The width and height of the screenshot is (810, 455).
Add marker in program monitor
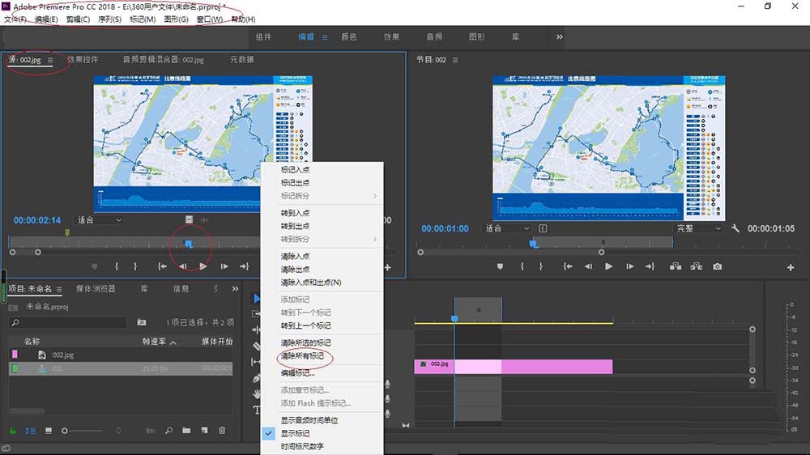(x=500, y=266)
